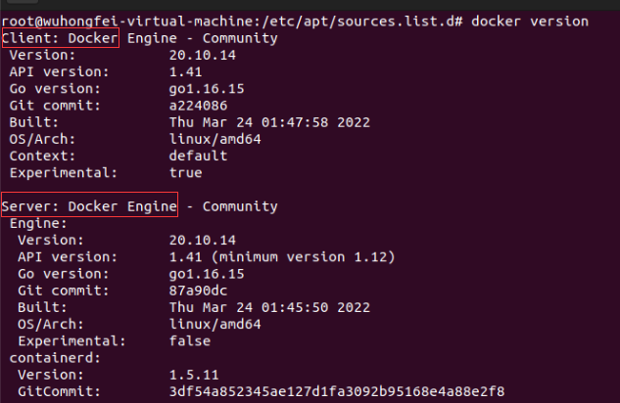Click the red-boxed "Client: Docker" label
The height and width of the screenshot is (403, 620).
coord(61,38)
